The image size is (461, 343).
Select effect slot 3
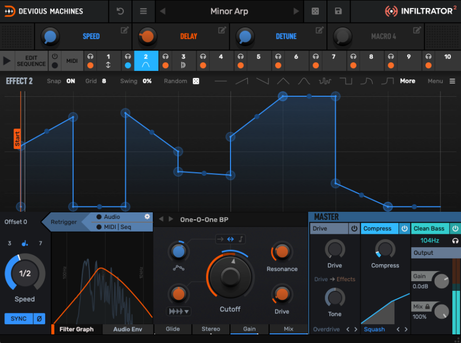click(184, 61)
